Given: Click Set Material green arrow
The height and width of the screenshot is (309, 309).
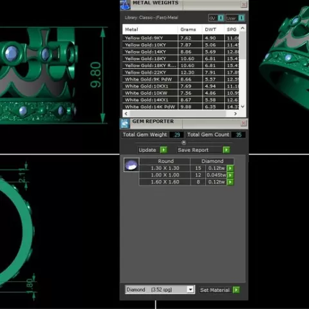Looking at the screenshot, I should 236,290.
